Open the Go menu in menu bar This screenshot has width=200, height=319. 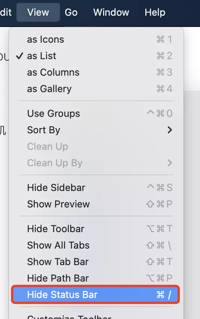pyautogui.click(x=71, y=12)
